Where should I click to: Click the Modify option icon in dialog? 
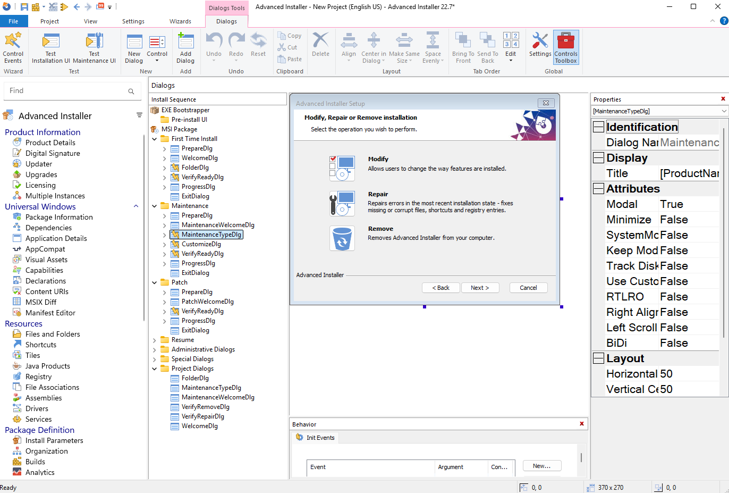click(342, 168)
